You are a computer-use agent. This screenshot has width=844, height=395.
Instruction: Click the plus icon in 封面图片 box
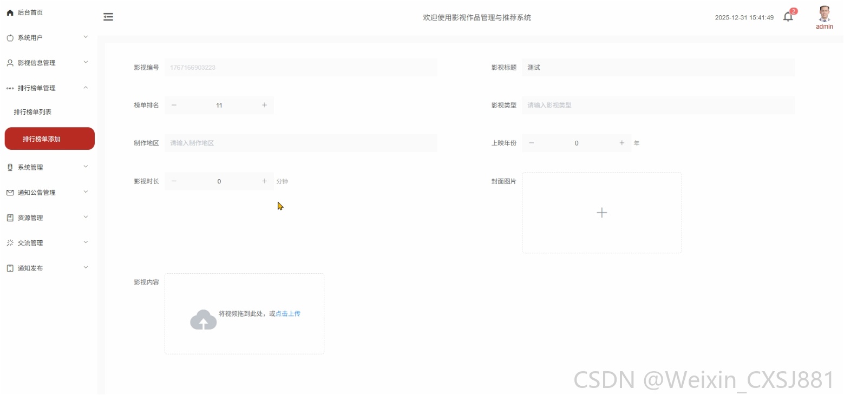pyautogui.click(x=602, y=213)
